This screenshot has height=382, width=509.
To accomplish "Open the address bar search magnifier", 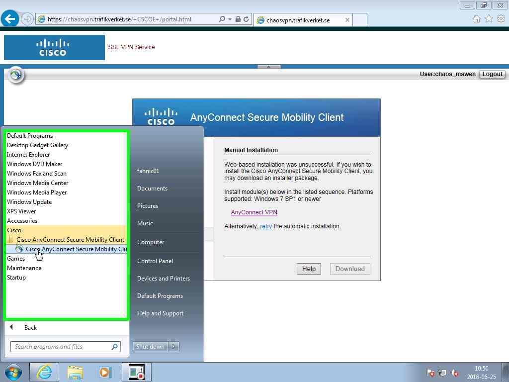I will [222, 19].
